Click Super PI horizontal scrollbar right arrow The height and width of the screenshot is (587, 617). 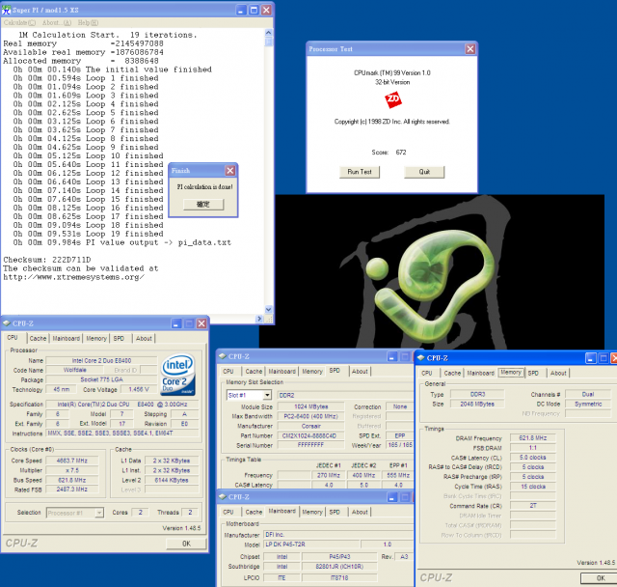259,319
